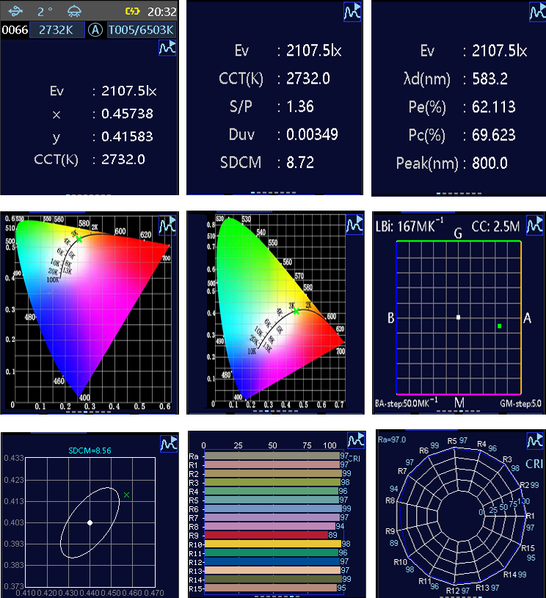Open the 2732K color temperature field
This screenshot has height=598, width=546.
coord(57,30)
